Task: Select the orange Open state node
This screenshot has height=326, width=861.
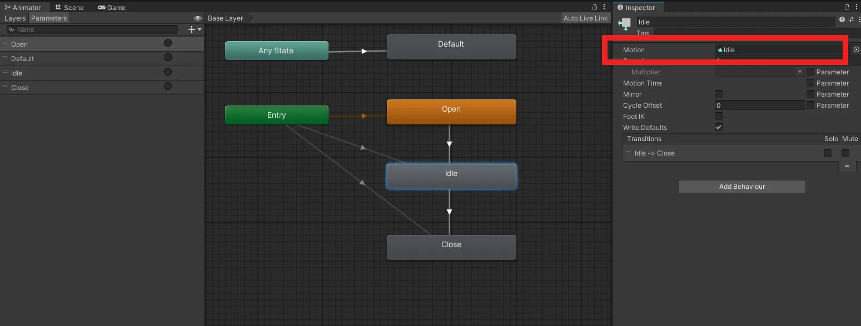Action: [451, 112]
